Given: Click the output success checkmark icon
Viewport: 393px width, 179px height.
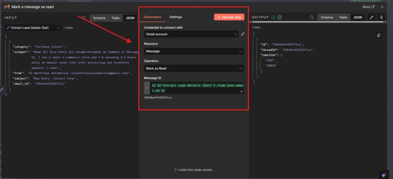Looking at the screenshot, I should tap(273, 17).
